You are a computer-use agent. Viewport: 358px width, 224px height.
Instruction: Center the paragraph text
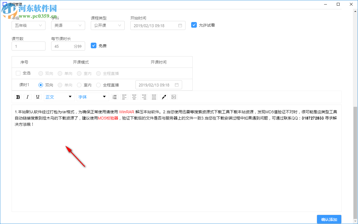[134, 97]
